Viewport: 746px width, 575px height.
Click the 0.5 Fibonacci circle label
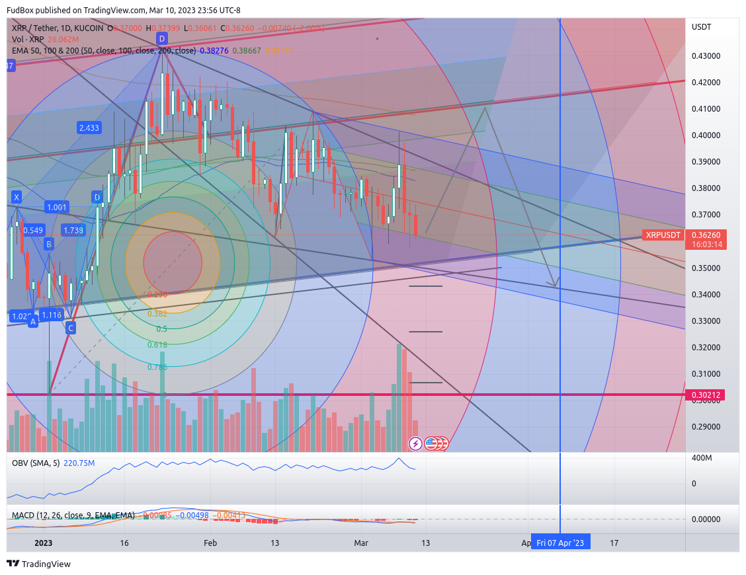tap(162, 328)
